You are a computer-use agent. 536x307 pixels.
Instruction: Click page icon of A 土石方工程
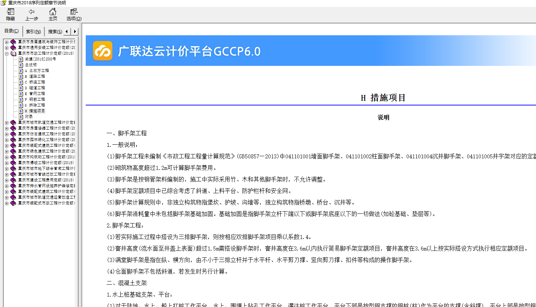click(x=21, y=71)
